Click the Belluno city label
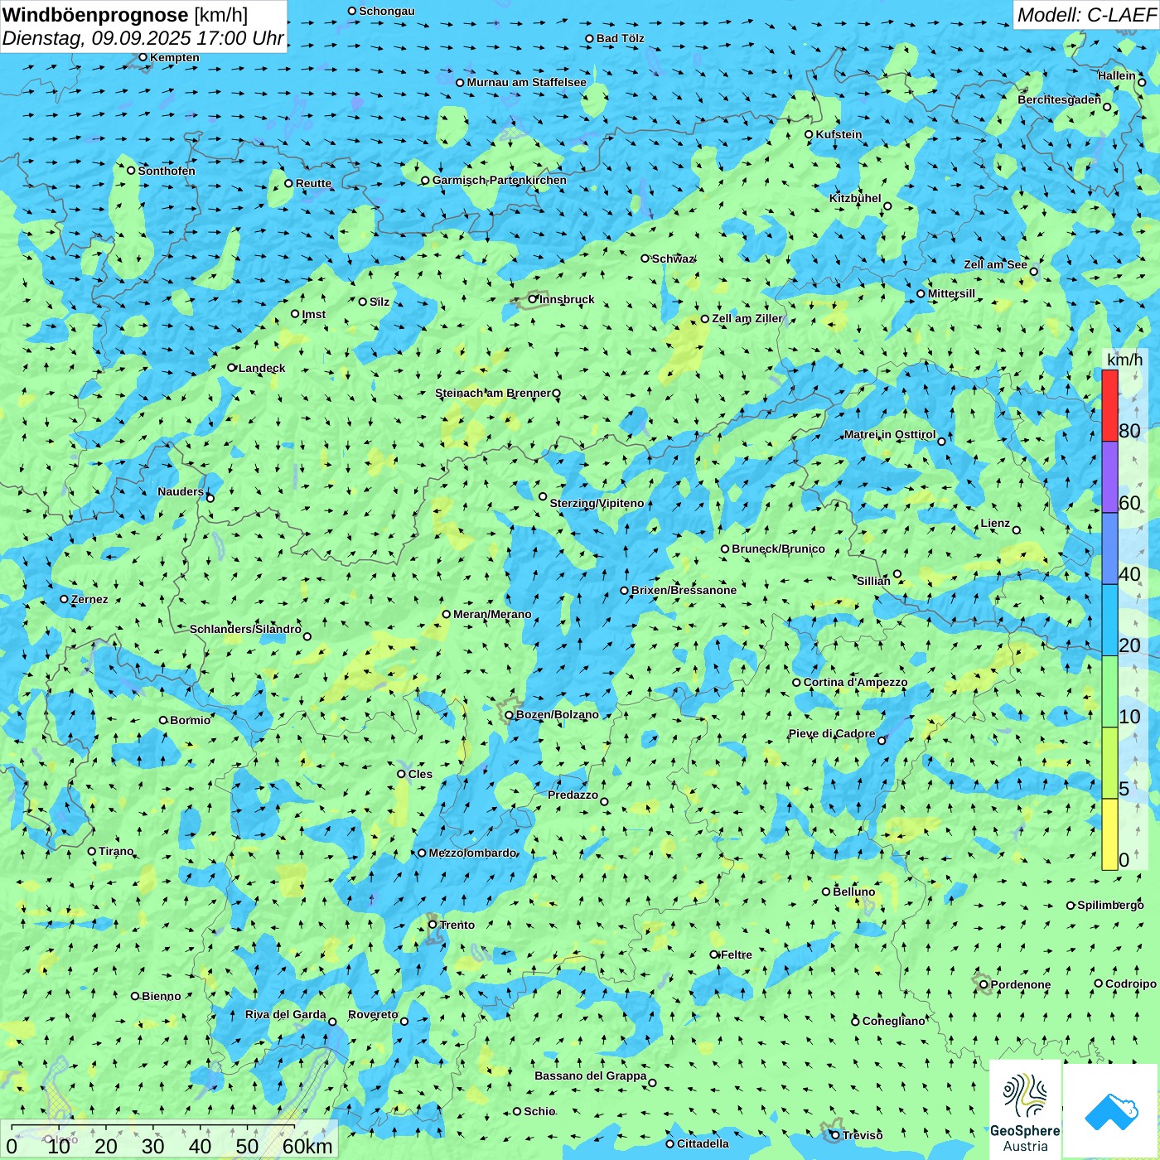The image size is (1160, 1160). pyautogui.click(x=853, y=892)
